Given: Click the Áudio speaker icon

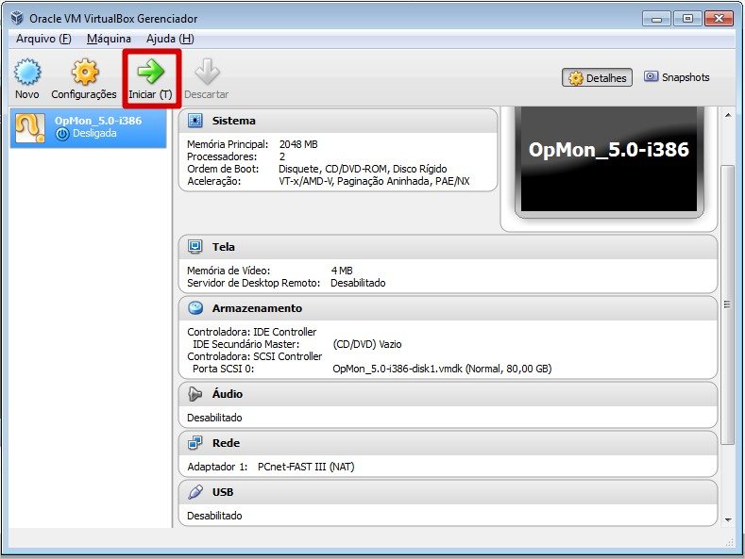Looking at the screenshot, I should click(195, 394).
